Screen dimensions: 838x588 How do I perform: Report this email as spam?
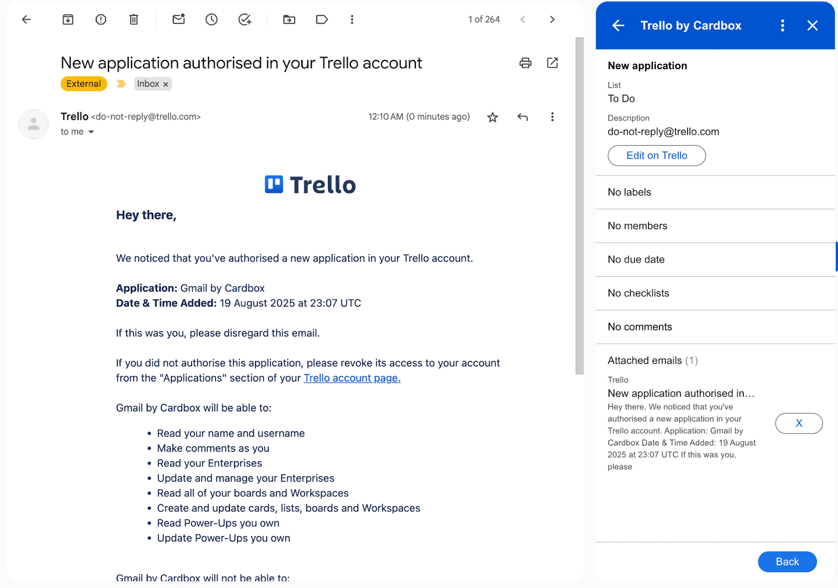(x=101, y=20)
